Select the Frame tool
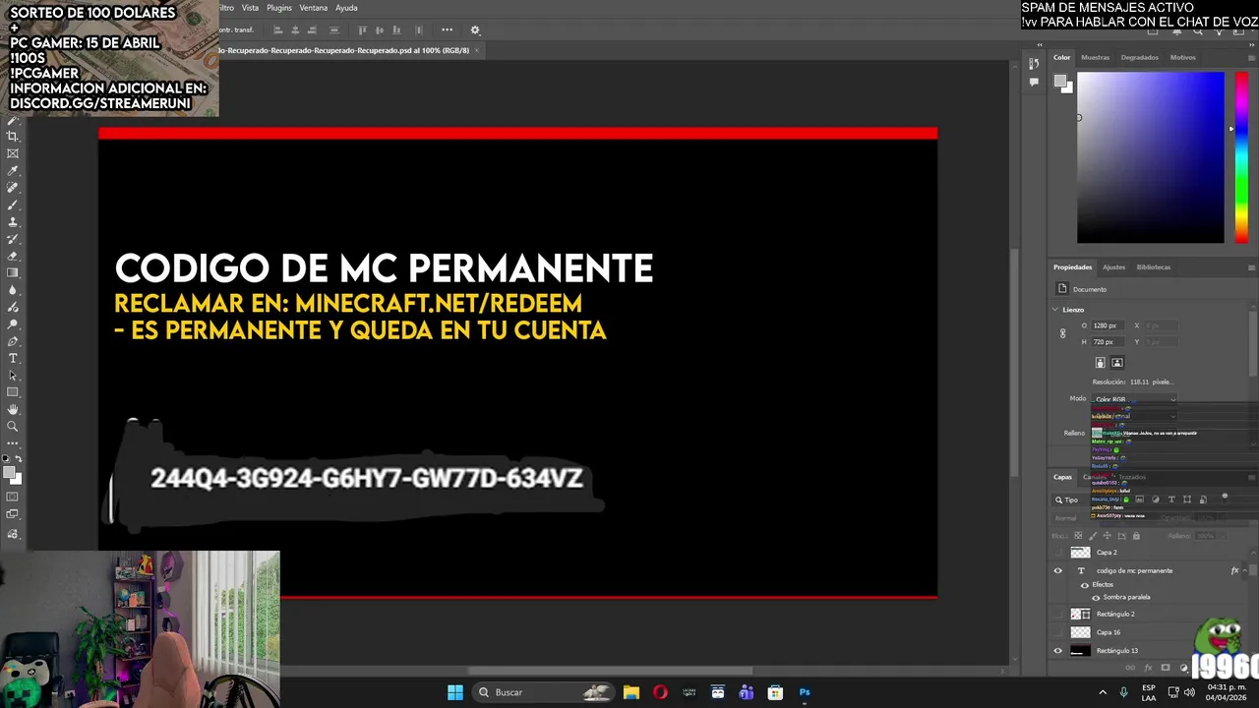 click(13, 153)
